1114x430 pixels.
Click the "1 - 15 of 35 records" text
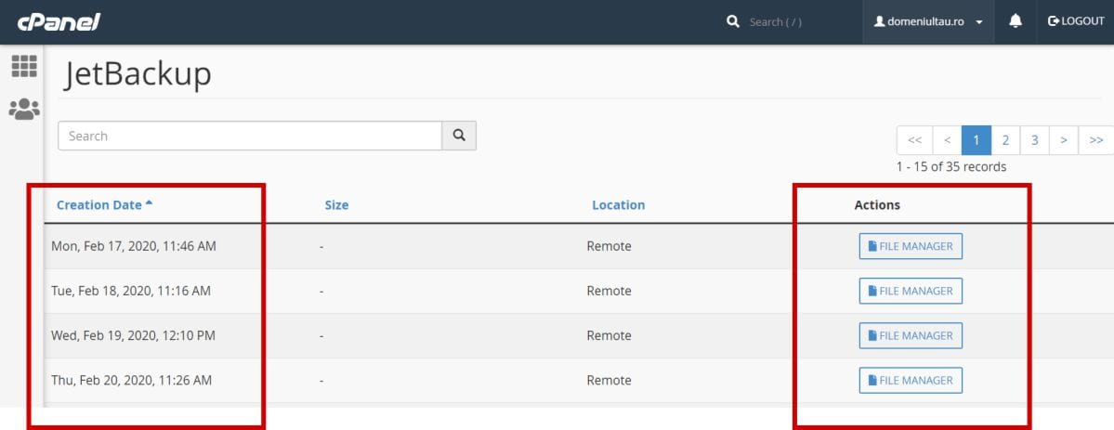951,167
